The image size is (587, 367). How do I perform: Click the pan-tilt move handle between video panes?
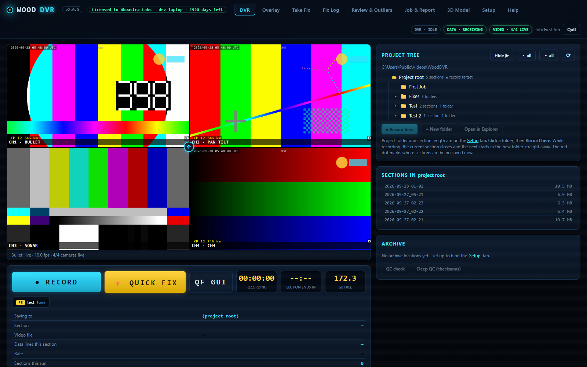coord(189,147)
